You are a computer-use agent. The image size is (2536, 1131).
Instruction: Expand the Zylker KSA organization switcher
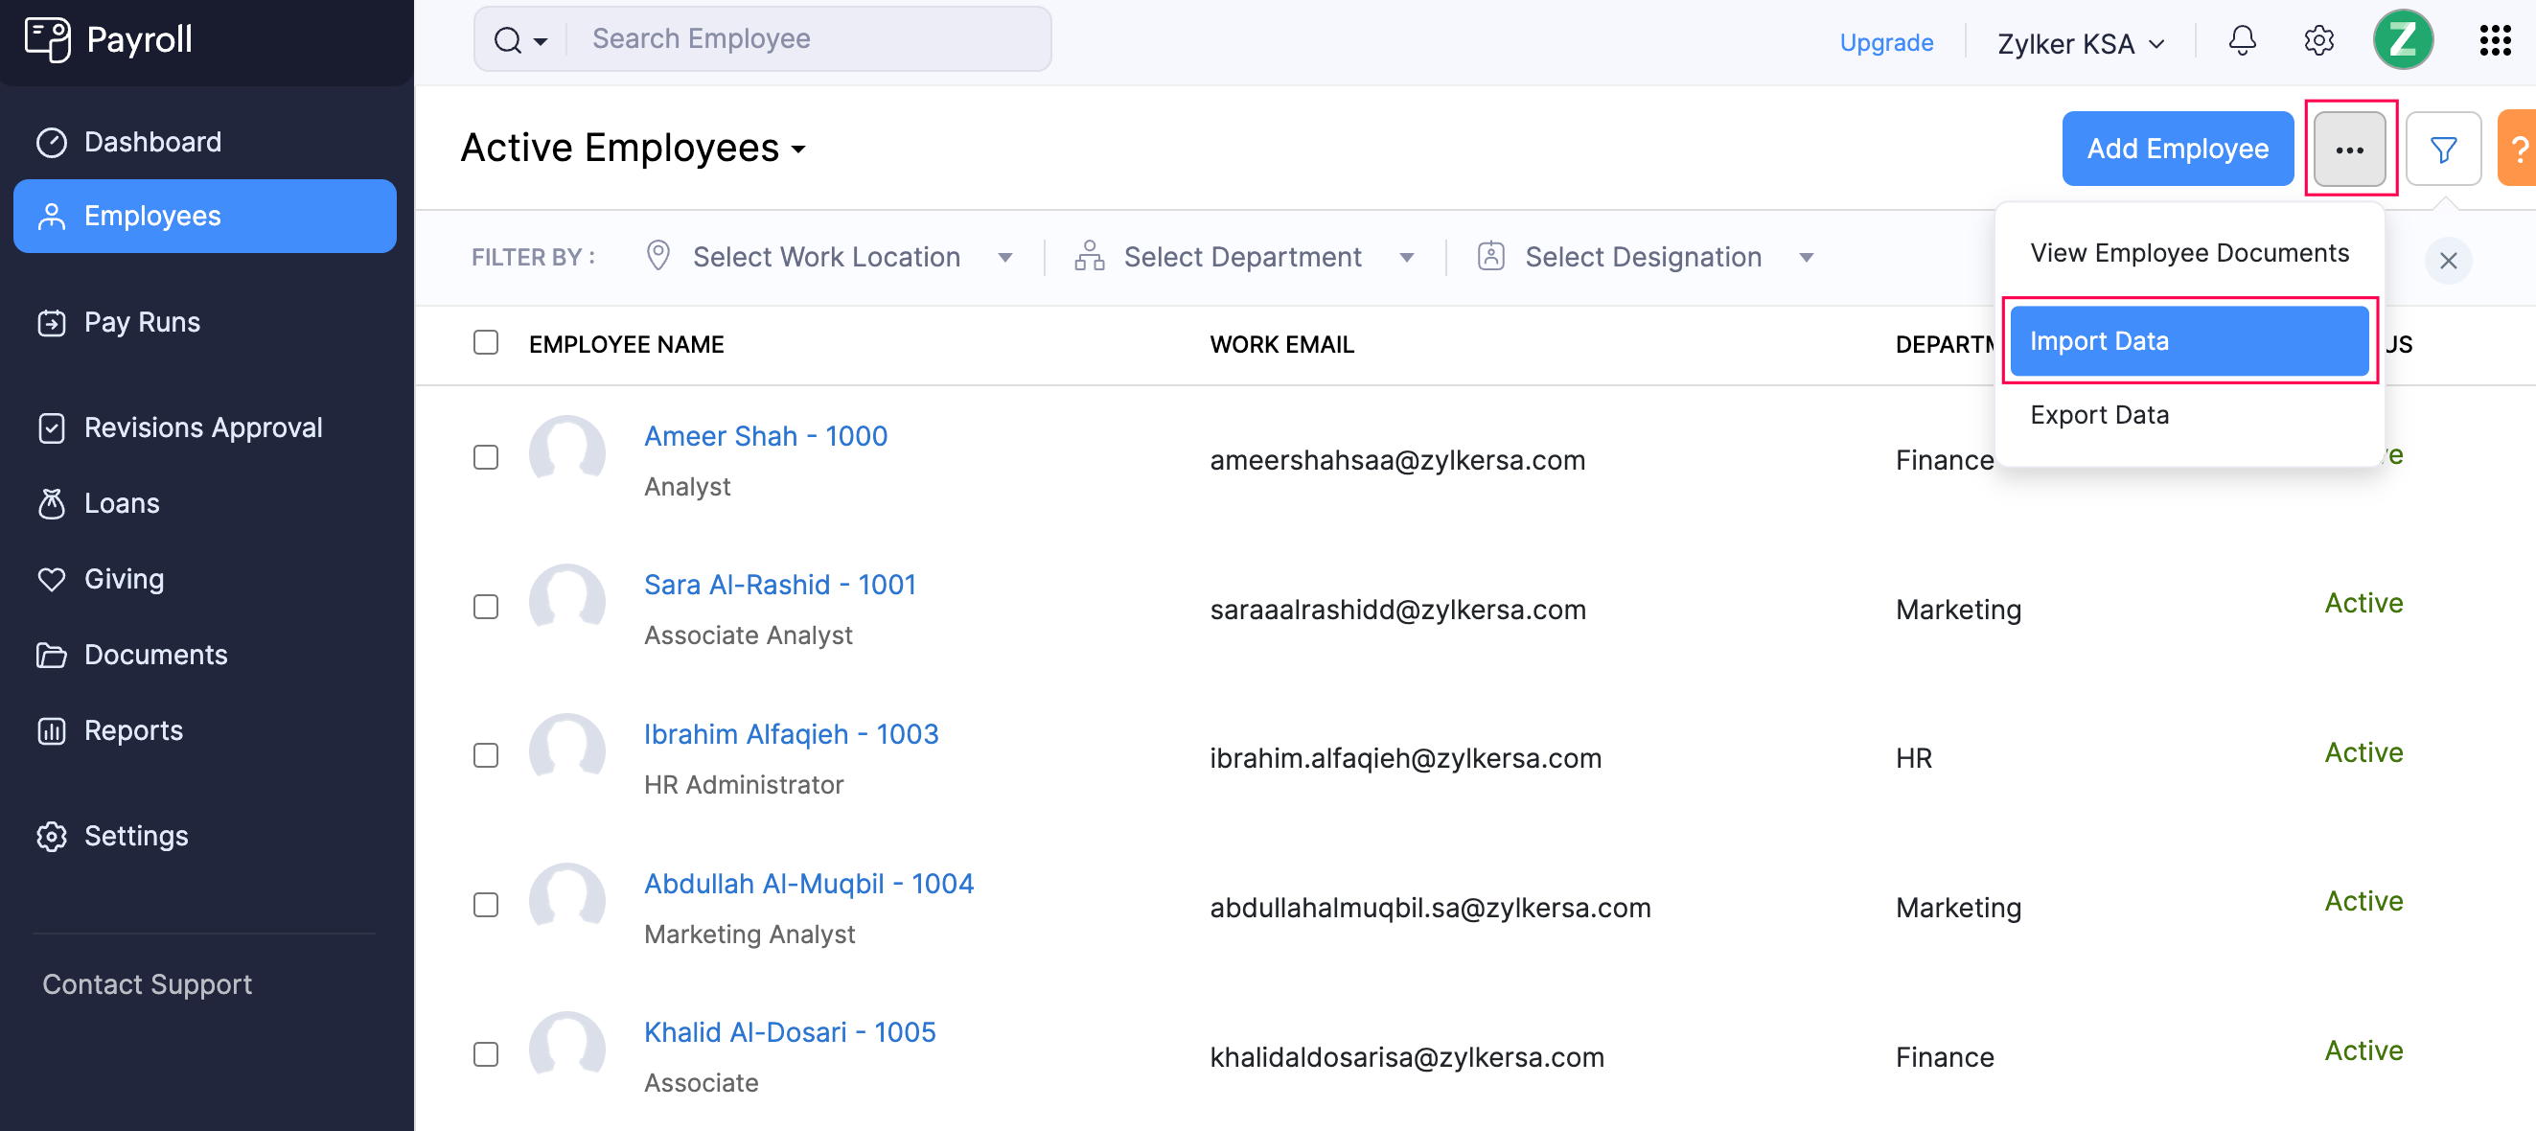click(x=2081, y=44)
